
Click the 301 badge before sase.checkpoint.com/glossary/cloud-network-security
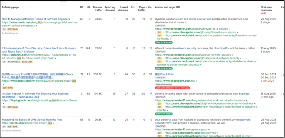click(x=159, y=58)
